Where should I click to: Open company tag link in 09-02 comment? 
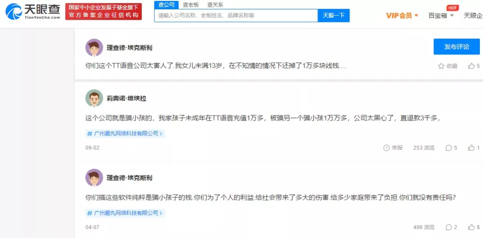point(125,134)
